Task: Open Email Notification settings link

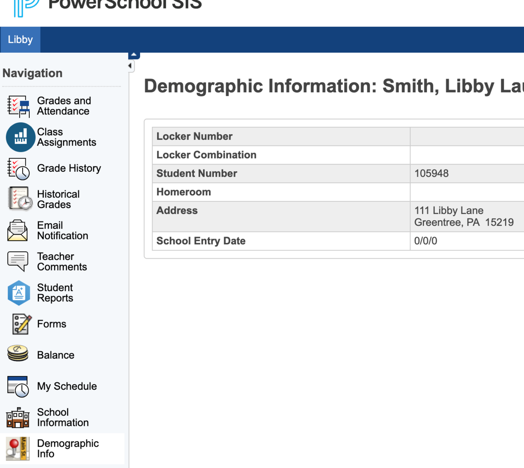Action: pyautogui.click(x=62, y=230)
